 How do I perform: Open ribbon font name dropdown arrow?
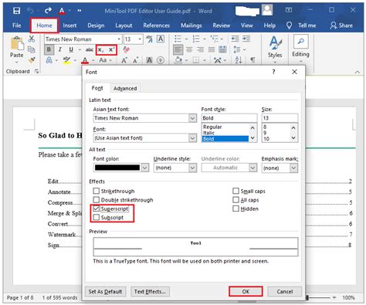point(119,39)
